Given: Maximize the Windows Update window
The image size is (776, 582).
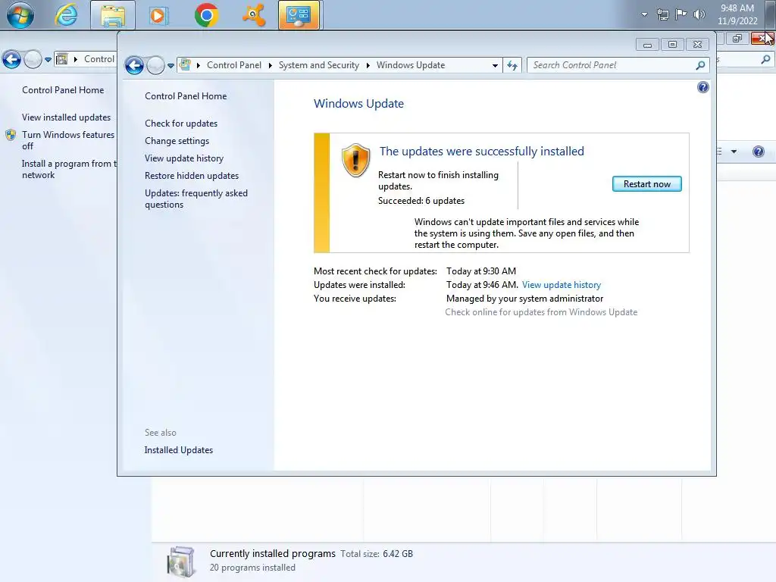Looking at the screenshot, I should 672,45.
